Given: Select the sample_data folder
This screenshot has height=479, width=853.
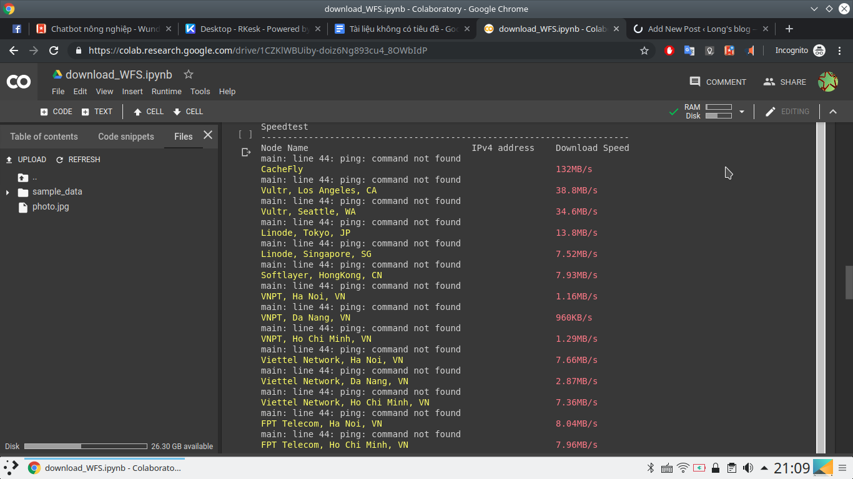Looking at the screenshot, I should click(50, 192).
